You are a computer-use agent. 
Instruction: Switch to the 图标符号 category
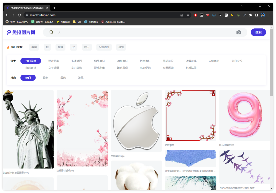coord(168,61)
